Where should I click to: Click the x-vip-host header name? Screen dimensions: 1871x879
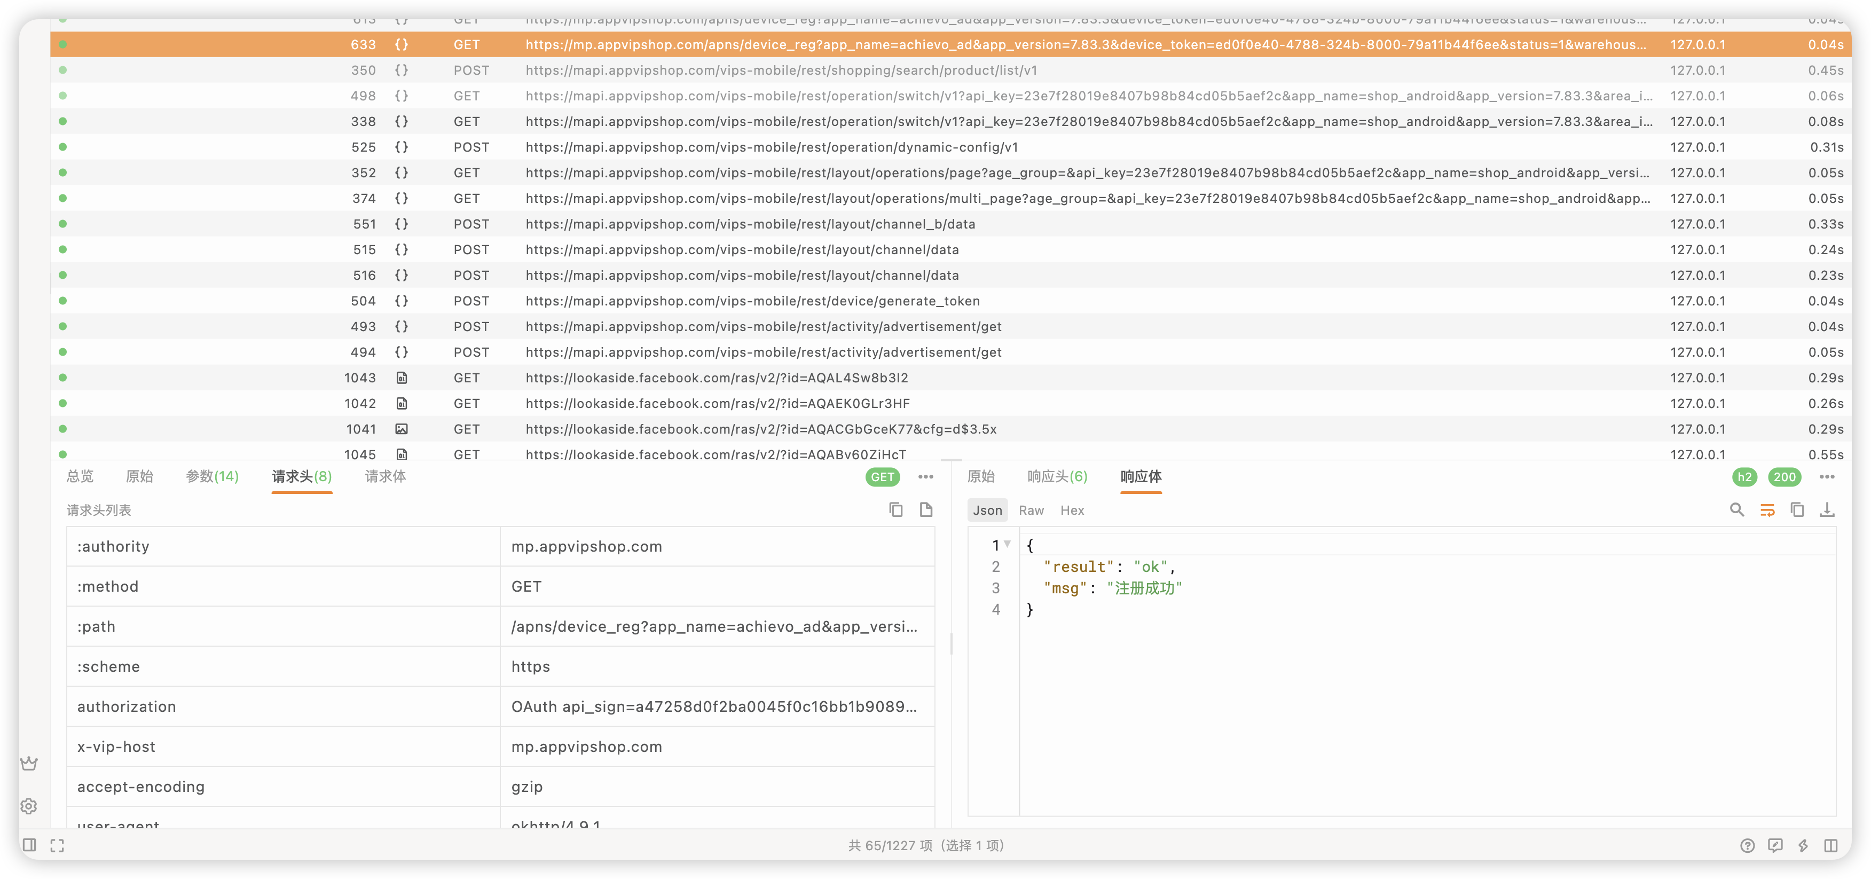[x=116, y=746]
